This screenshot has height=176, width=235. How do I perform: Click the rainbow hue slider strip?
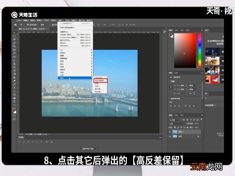point(200,51)
